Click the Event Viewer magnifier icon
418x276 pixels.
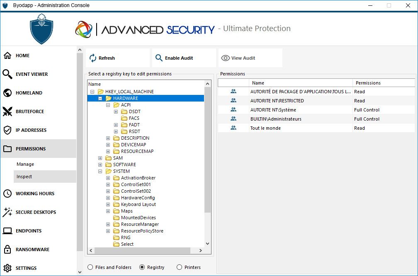point(7,74)
